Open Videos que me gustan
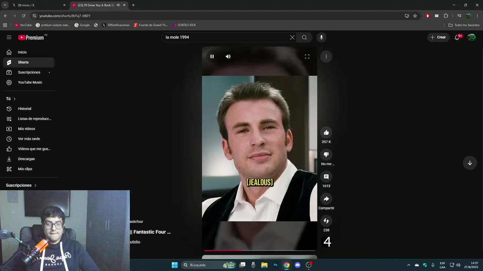 (x=29, y=149)
